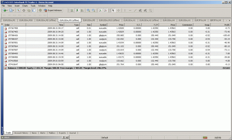The height and width of the screenshot is (140, 232).
Task: Select the M1 timeframe button
Action: 4,15
